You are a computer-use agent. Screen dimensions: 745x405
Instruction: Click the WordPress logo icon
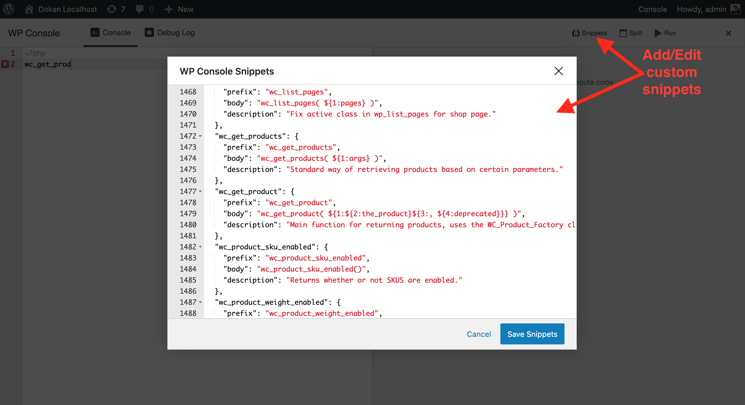9,9
